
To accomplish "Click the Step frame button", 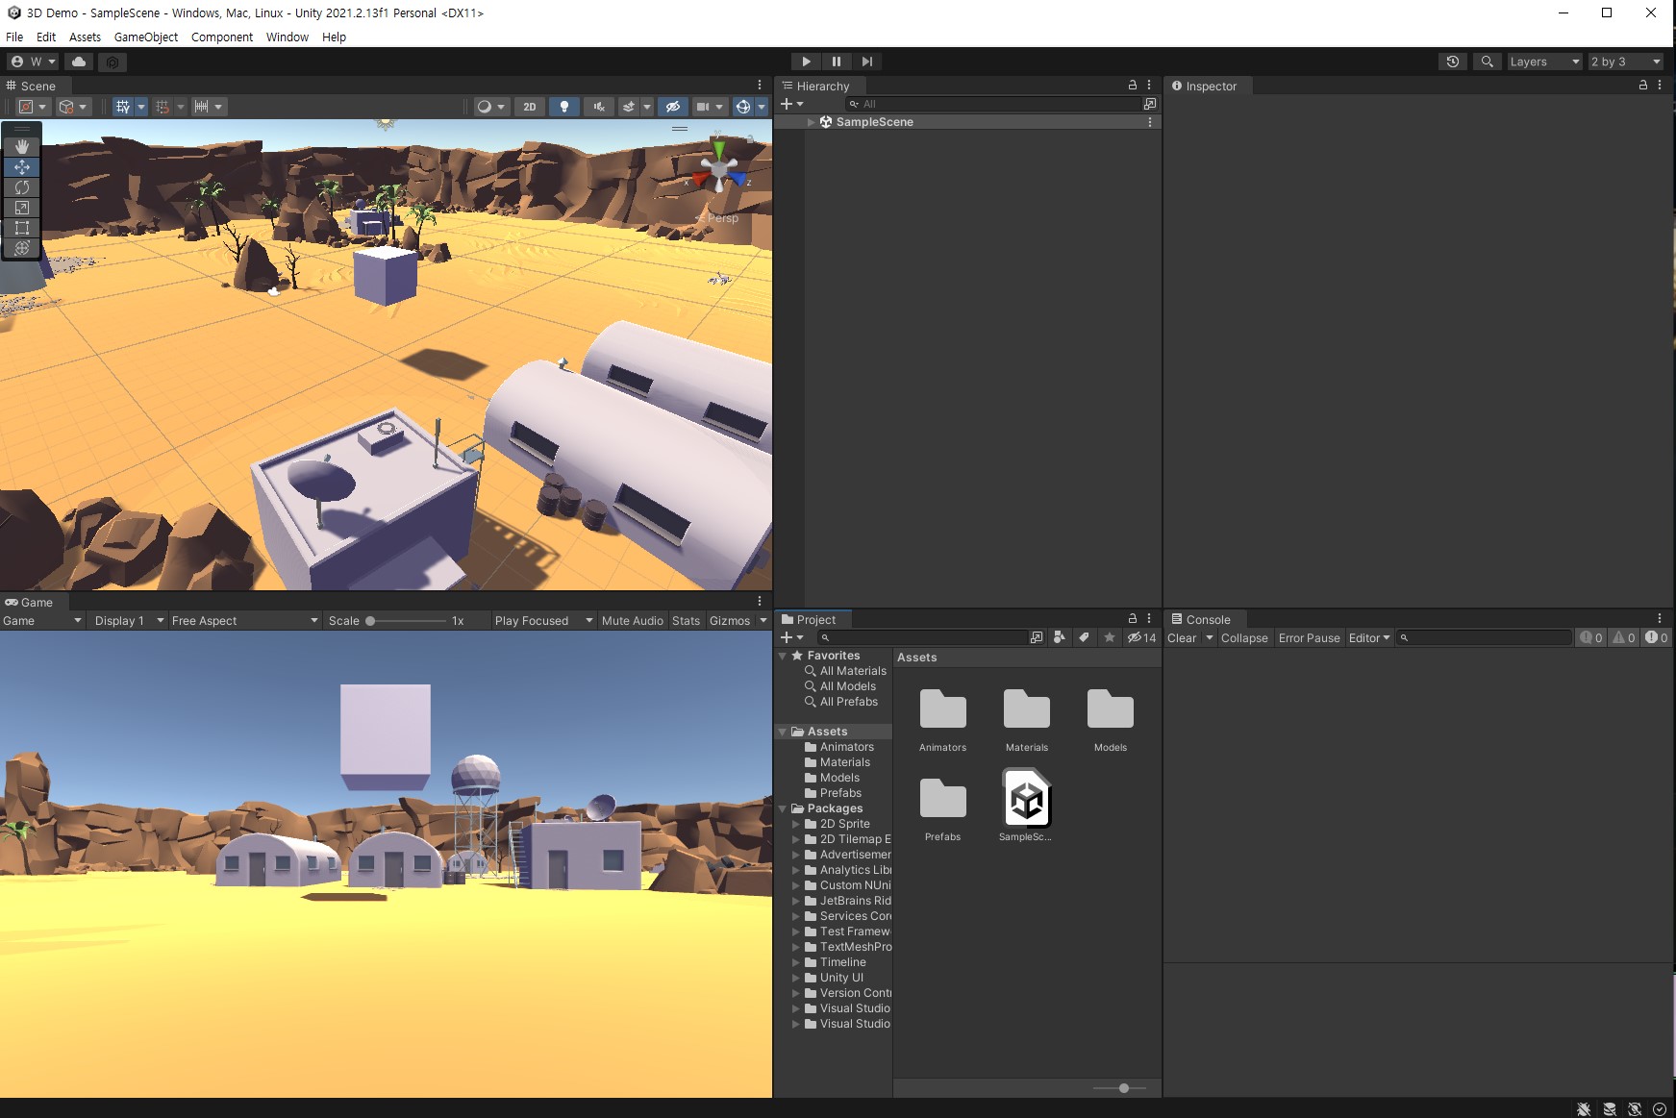I will click(867, 62).
